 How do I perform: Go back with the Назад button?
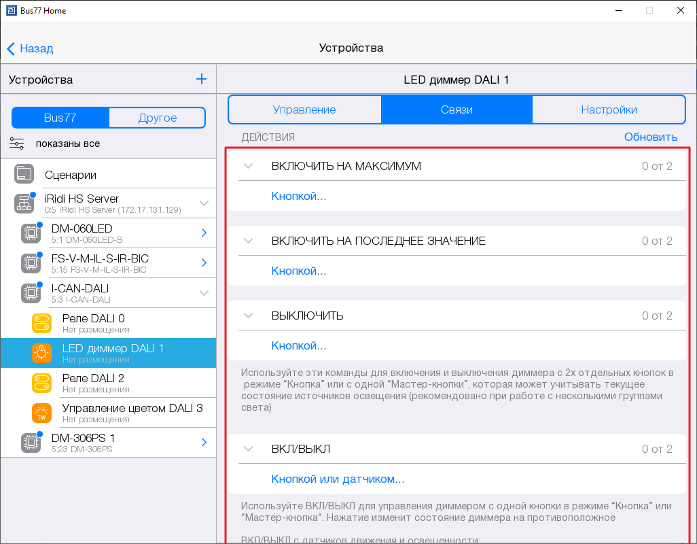click(x=30, y=48)
